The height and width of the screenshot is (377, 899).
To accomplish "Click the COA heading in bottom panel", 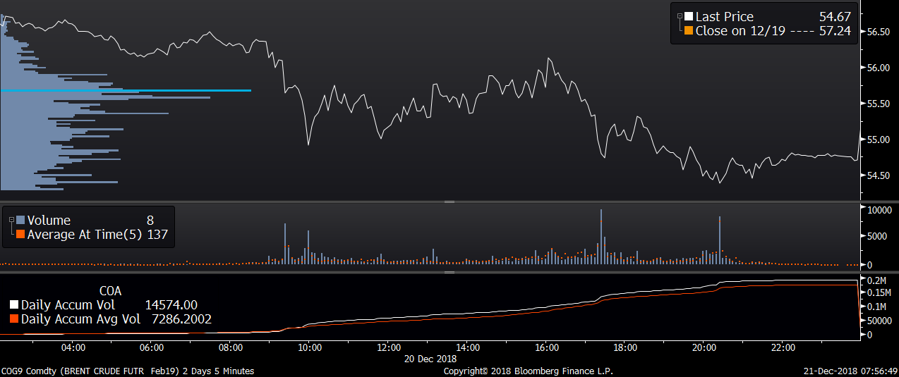I will (111, 290).
